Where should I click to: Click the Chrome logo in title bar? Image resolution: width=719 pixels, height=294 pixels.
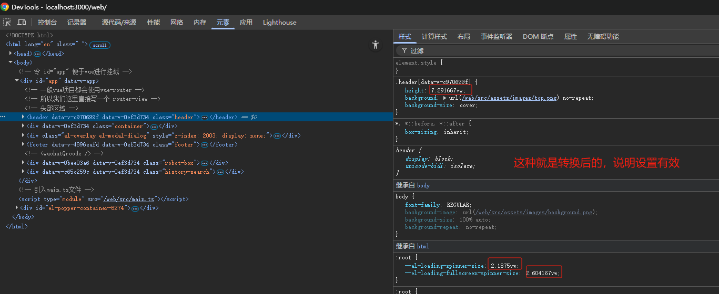coord(5,7)
